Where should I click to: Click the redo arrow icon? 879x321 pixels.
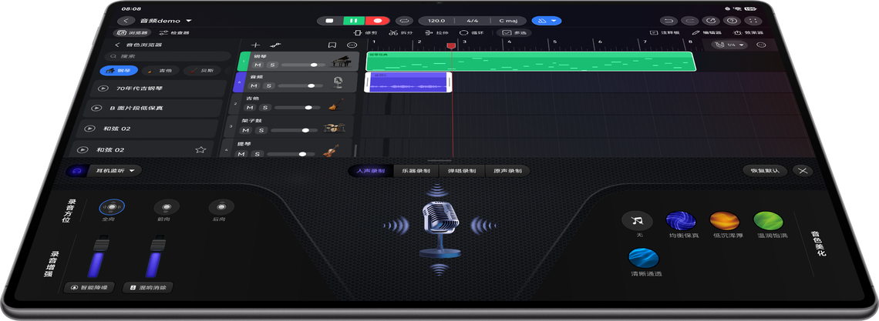(689, 21)
